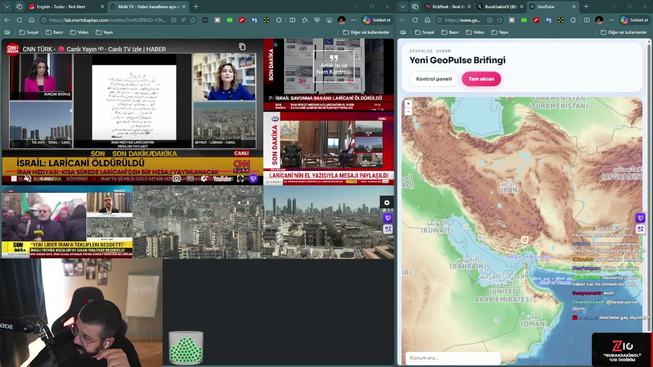Select the SON DAKİKA Laricani'nin el yazısıyla feed

(329, 148)
